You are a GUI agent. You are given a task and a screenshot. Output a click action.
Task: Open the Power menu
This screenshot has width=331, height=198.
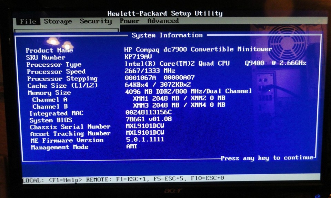tap(129, 21)
